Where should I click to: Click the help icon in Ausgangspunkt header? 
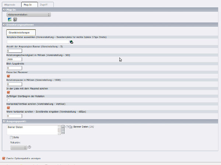pyautogui.click(x=4, y=121)
